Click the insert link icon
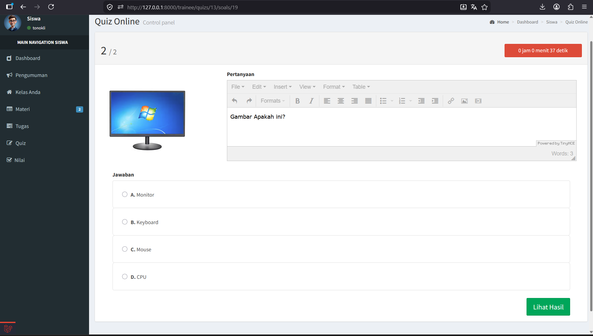This screenshot has height=336, width=593. (451, 101)
